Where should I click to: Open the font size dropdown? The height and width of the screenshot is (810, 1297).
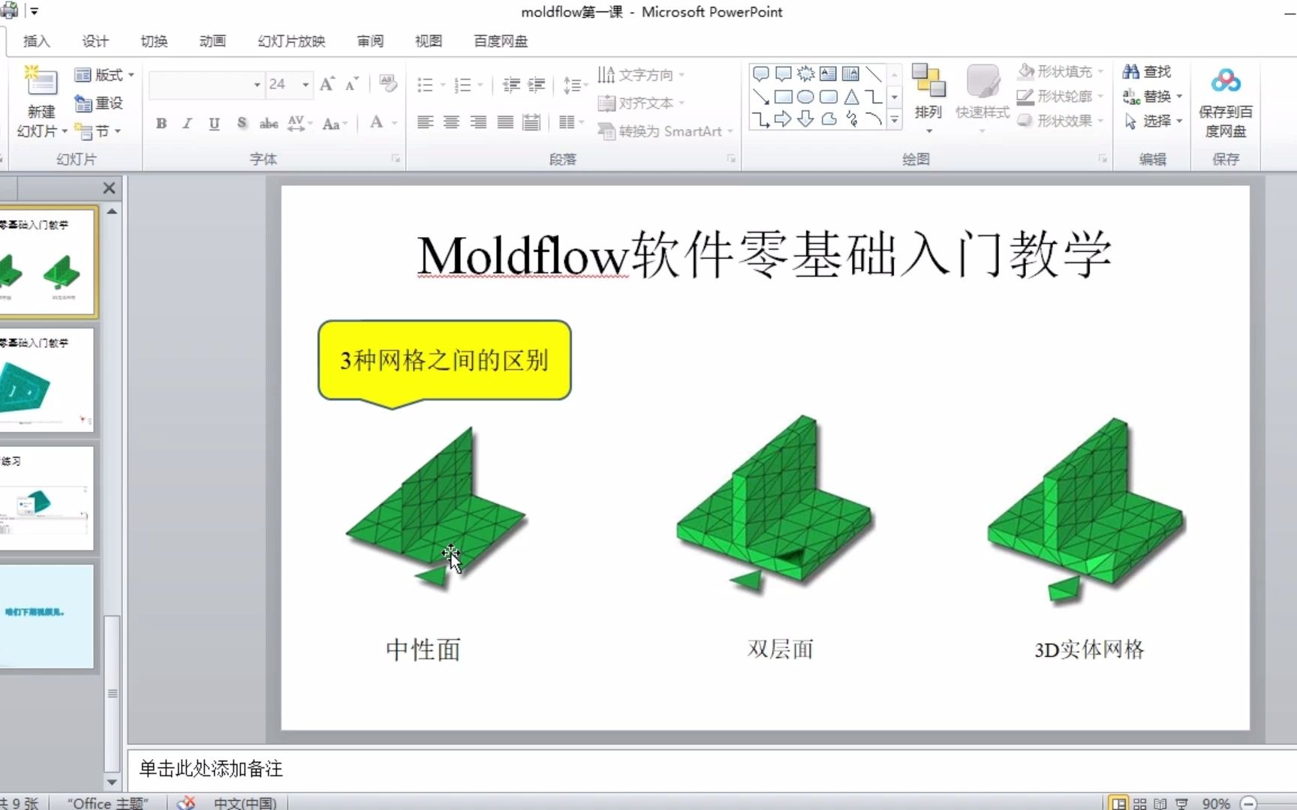tap(305, 85)
